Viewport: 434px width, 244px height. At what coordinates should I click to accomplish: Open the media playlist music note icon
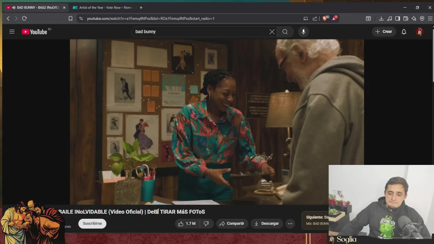click(x=390, y=19)
